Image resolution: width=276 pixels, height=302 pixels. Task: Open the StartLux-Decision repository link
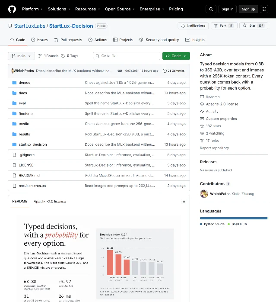tap(71, 26)
